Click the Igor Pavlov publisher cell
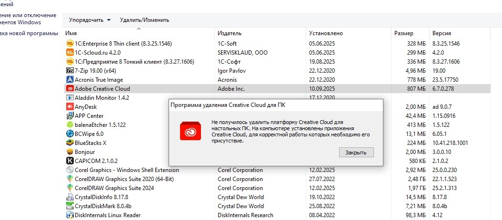Image resolution: width=502 pixels, height=220 pixels. click(232, 71)
